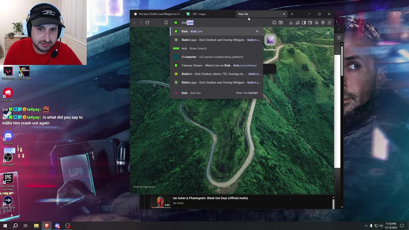
Task: Click the vertical scrollbar of the background window
Action: 342,61
